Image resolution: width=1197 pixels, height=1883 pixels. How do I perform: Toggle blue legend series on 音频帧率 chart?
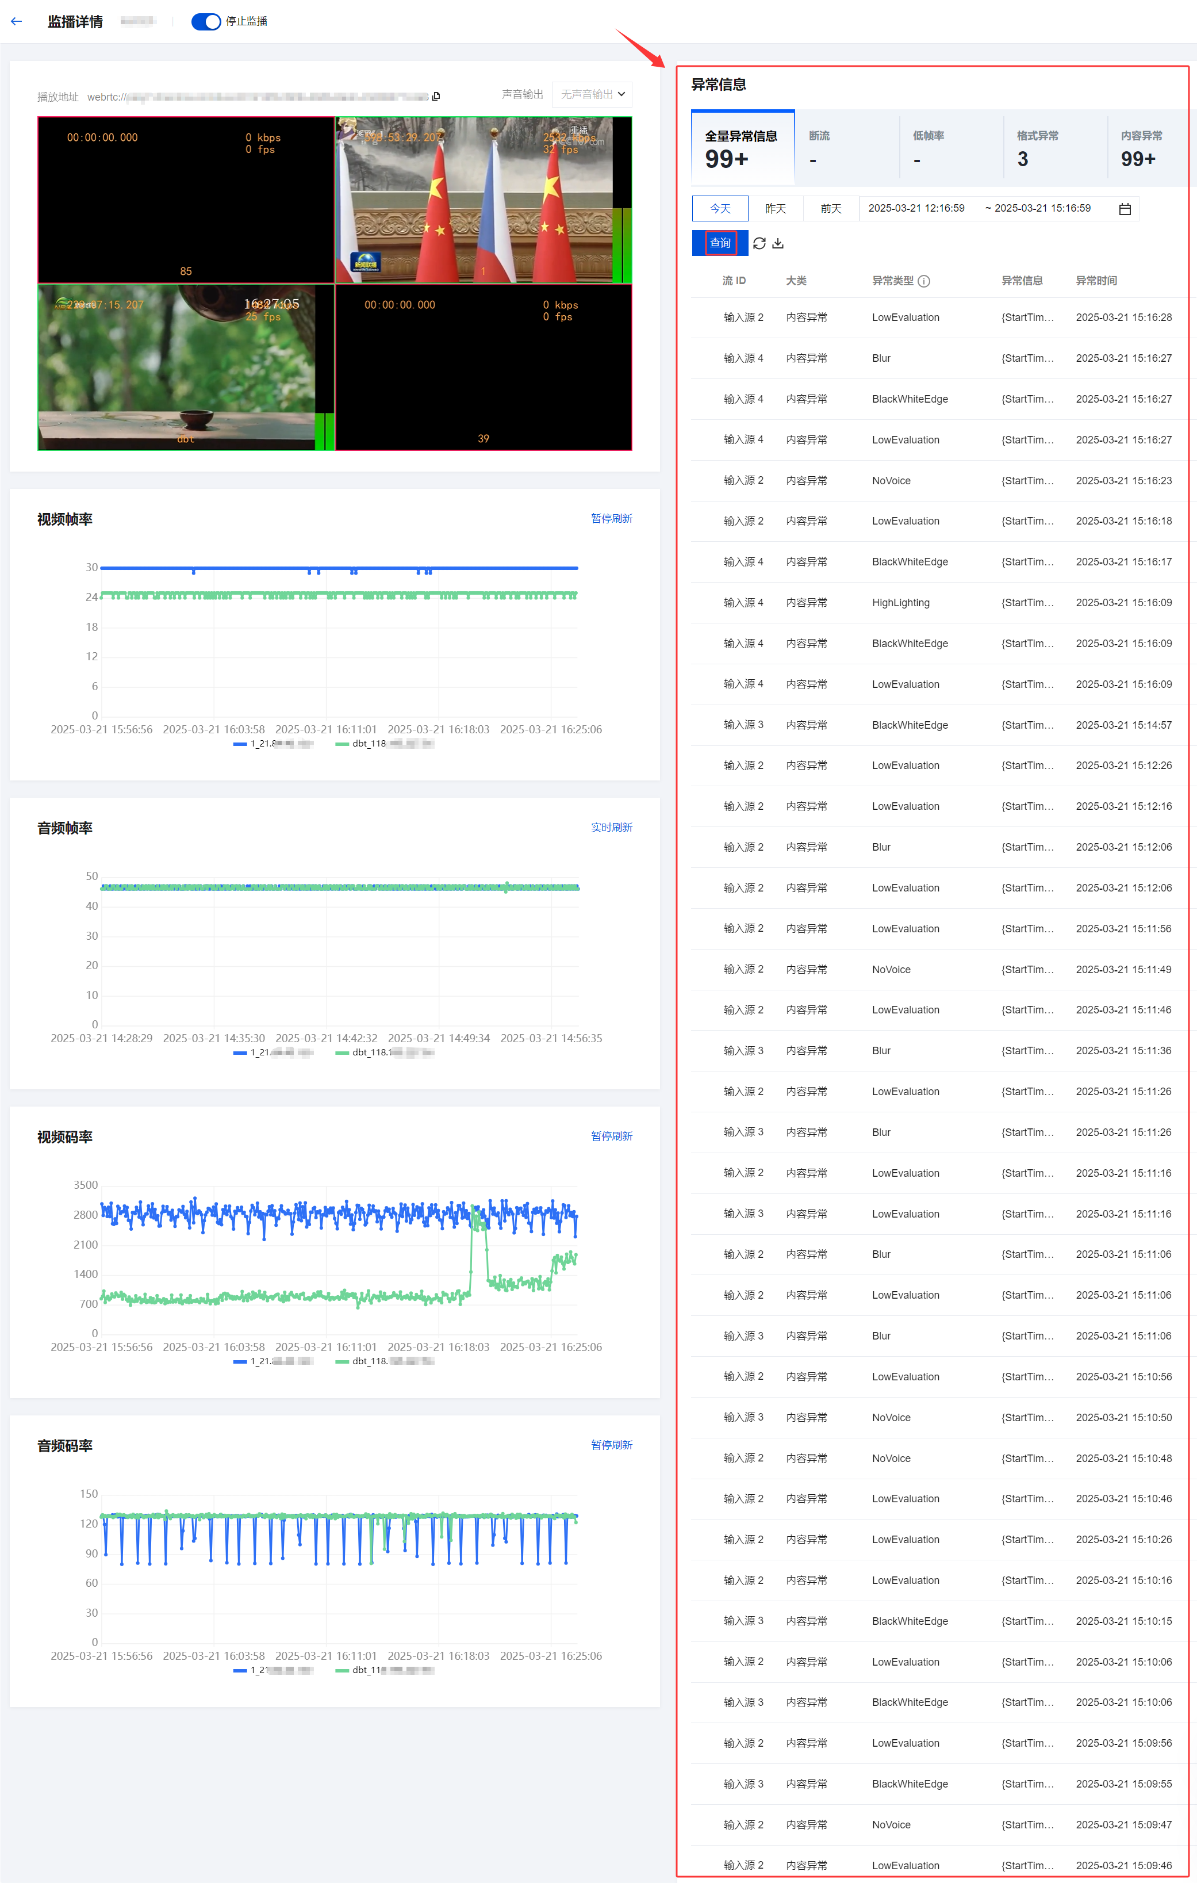click(x=273, y=1053)
